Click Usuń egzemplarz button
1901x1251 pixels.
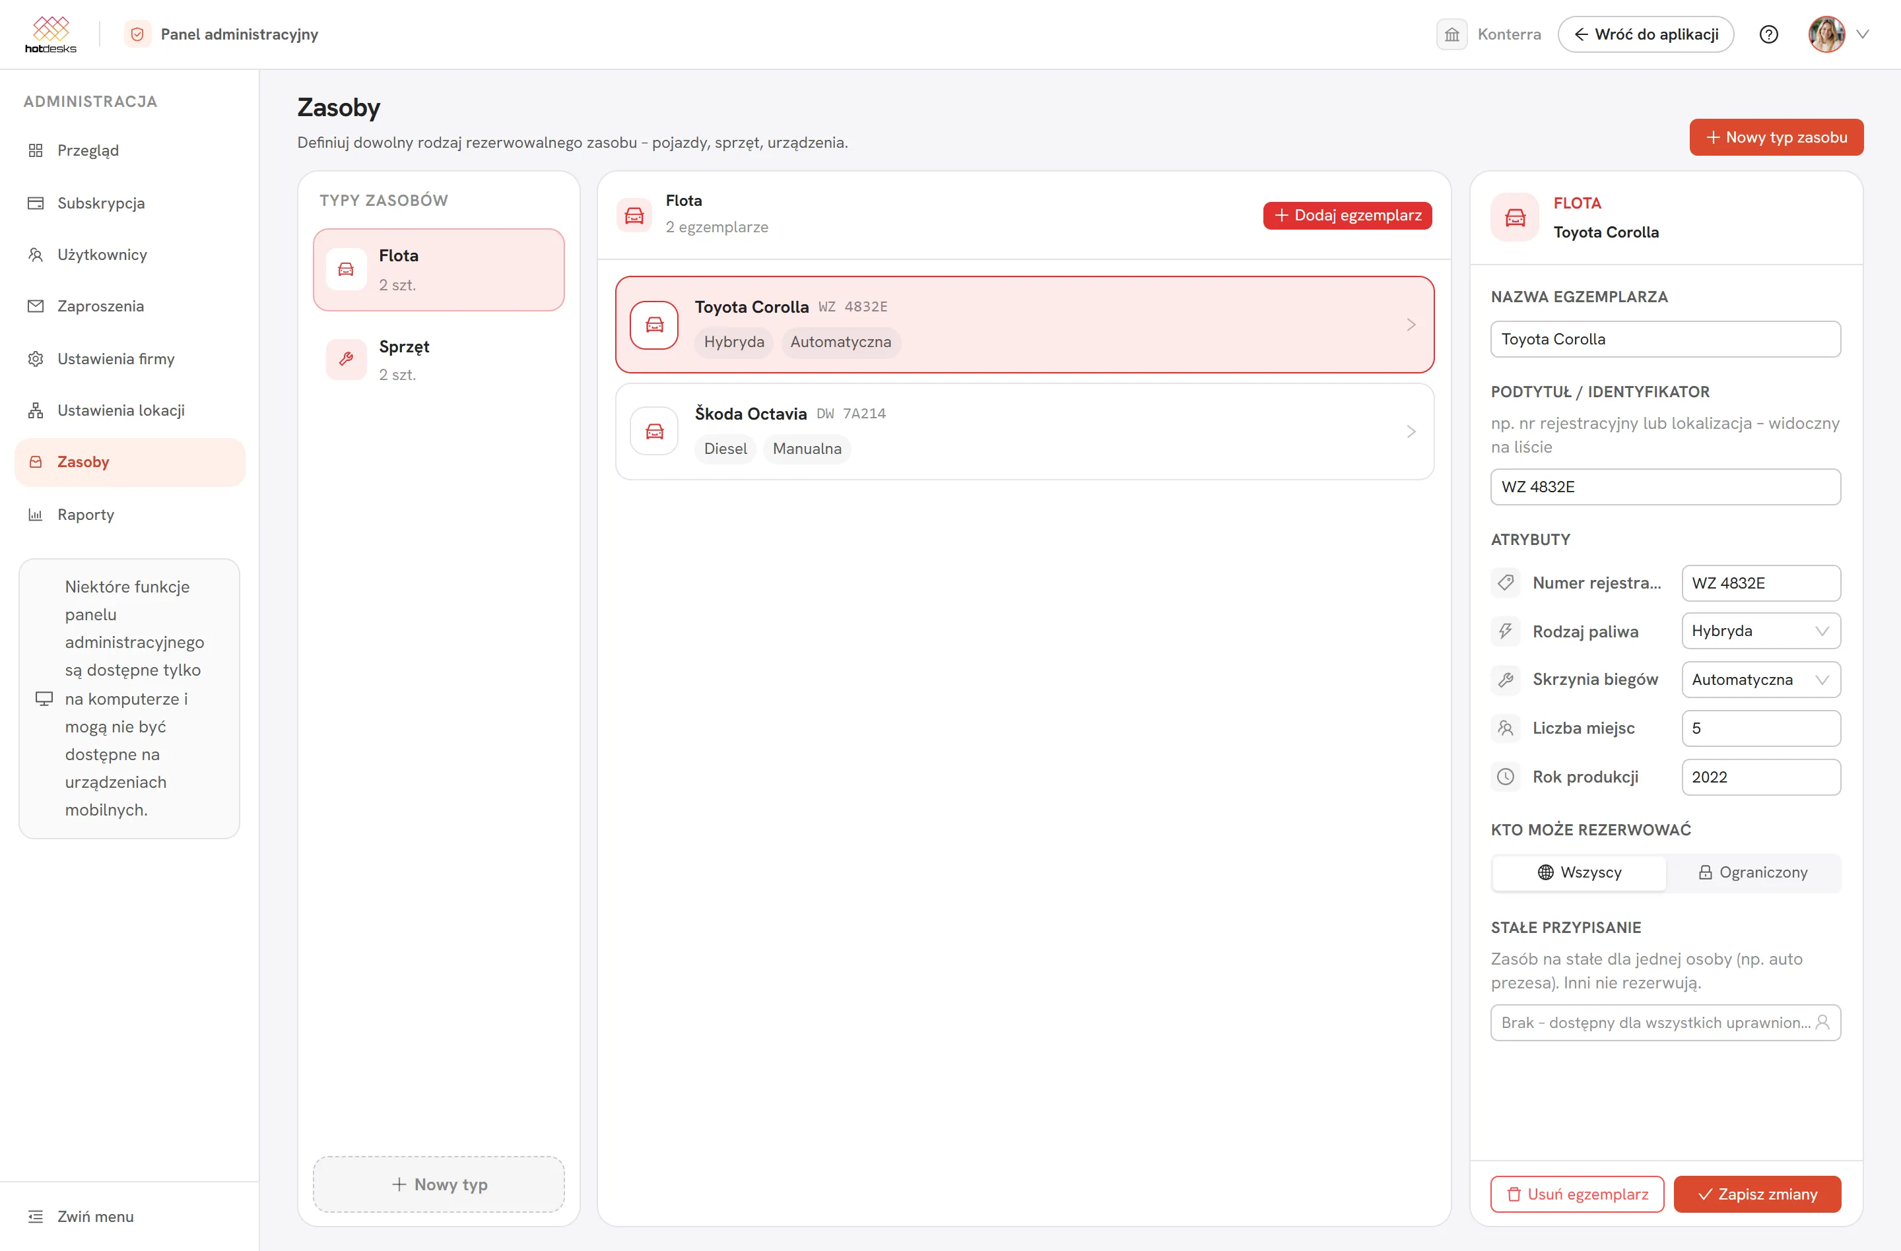pyautogui.click(x=1577, y=1194)
